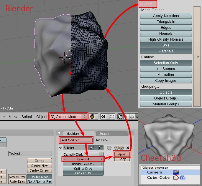Decrease Levels value with left arrow
The height and width of the screenshot is (186, 202).
[x=65, y=159]
